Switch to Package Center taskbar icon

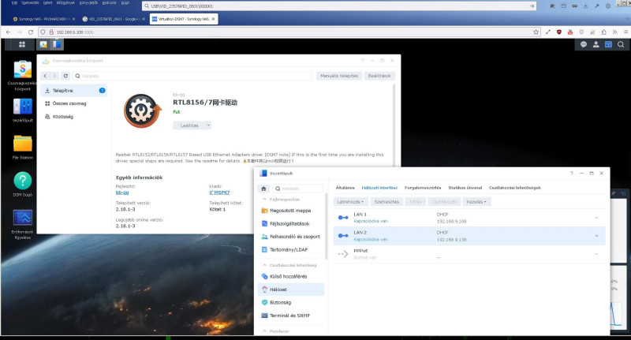pyautogui.click(x=43, y=44)
